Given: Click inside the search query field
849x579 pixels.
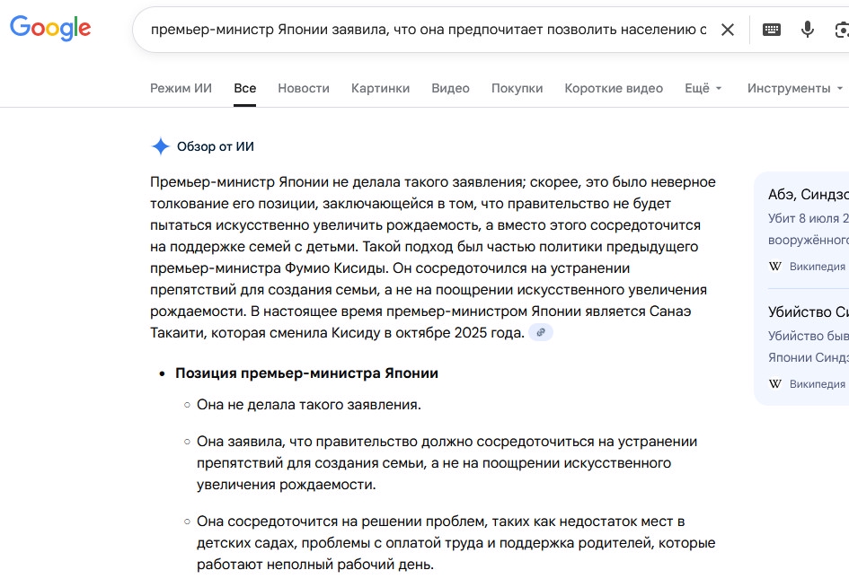Looking at the screenshot, I should [428, 30].
